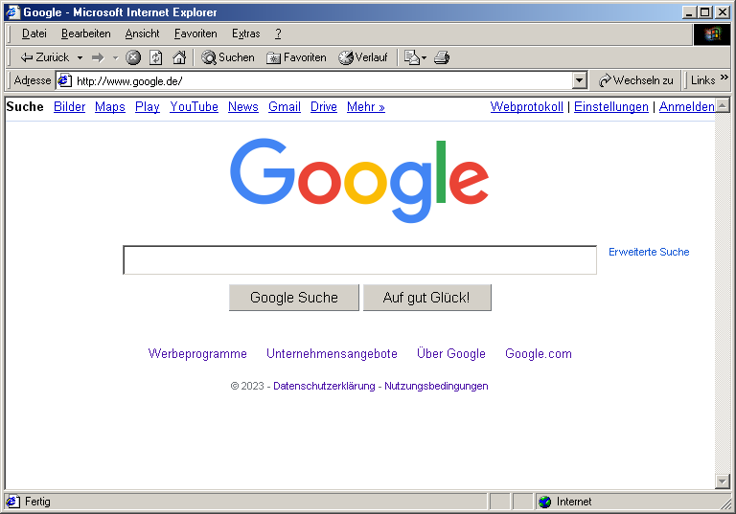Expand the forward history dropdown arrow
736x514 pixels.
[x=115, y=57]
